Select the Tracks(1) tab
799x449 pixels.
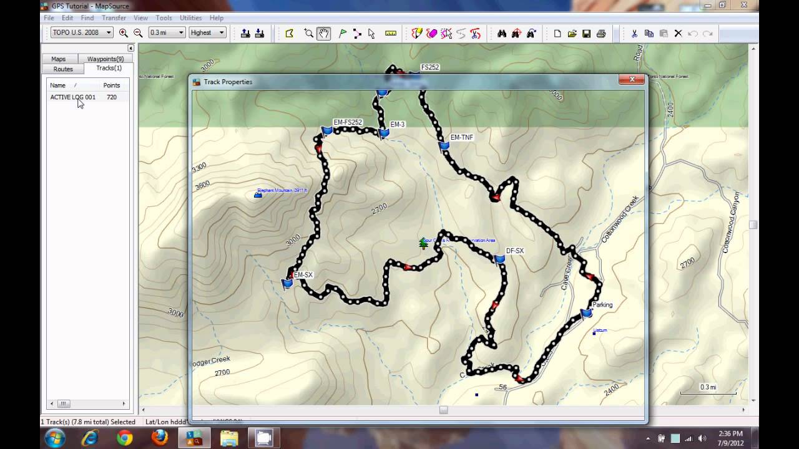pos(109,68)
